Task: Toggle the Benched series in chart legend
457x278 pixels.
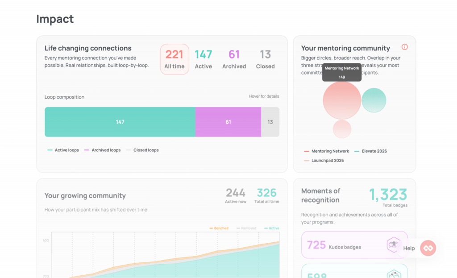Action: point(219,228)
